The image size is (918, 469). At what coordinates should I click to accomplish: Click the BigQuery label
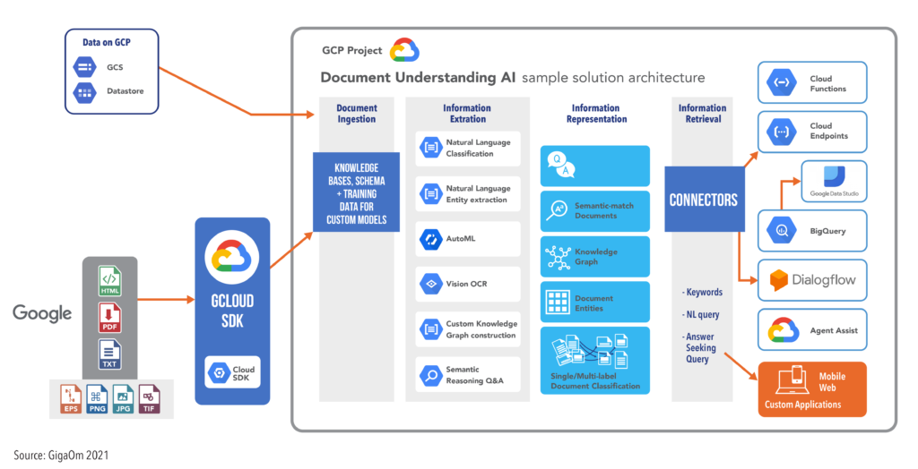827,231
